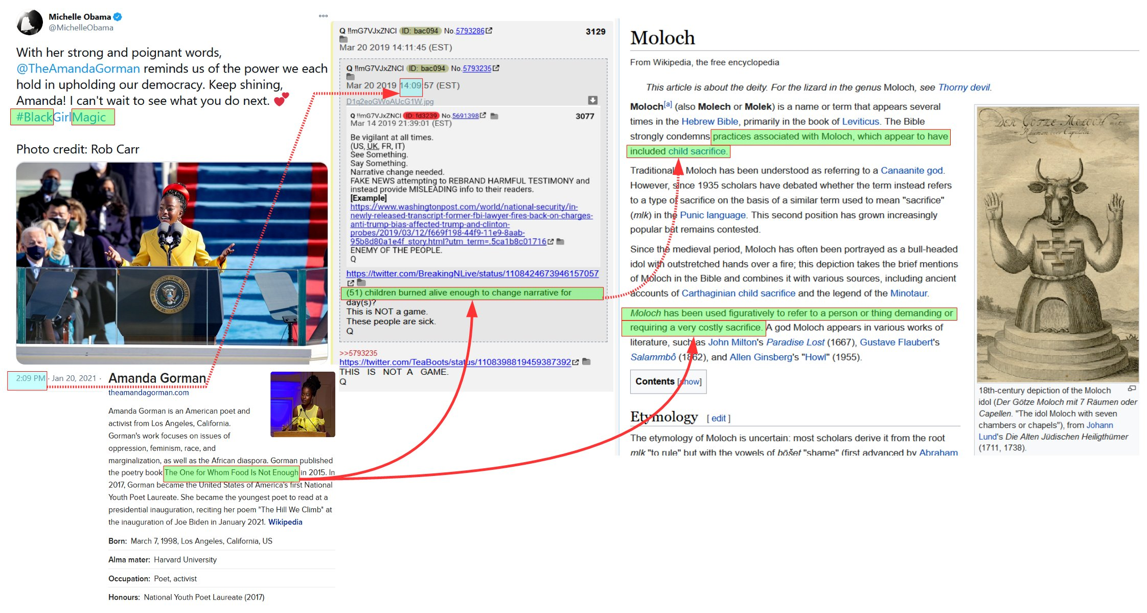Open post number 5691398 link
The width and height of the screenshot is (1147, 613).
tap(465, 116)
